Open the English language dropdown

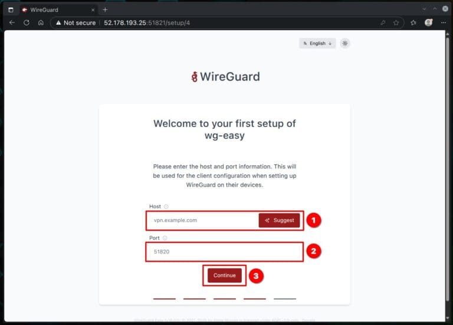click(x=317, y=43)
